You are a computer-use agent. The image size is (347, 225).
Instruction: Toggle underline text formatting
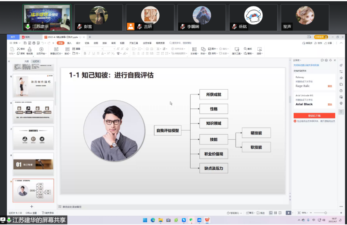pos(94,53)
